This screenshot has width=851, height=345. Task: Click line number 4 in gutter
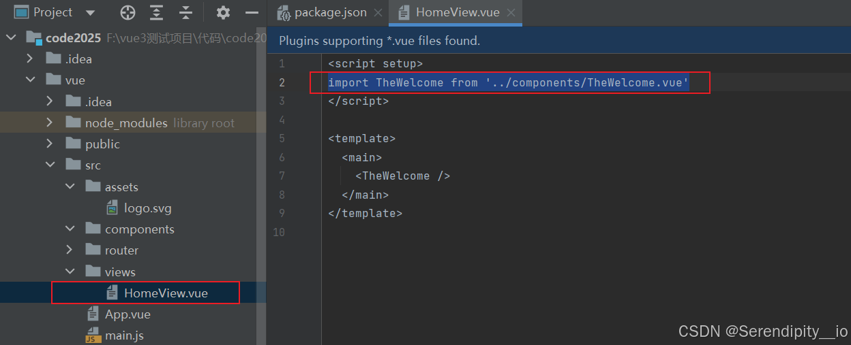pos(282,120)
